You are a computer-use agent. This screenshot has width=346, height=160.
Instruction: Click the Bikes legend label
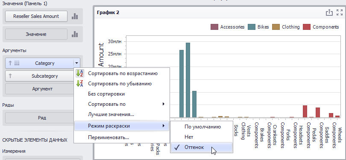263,27
